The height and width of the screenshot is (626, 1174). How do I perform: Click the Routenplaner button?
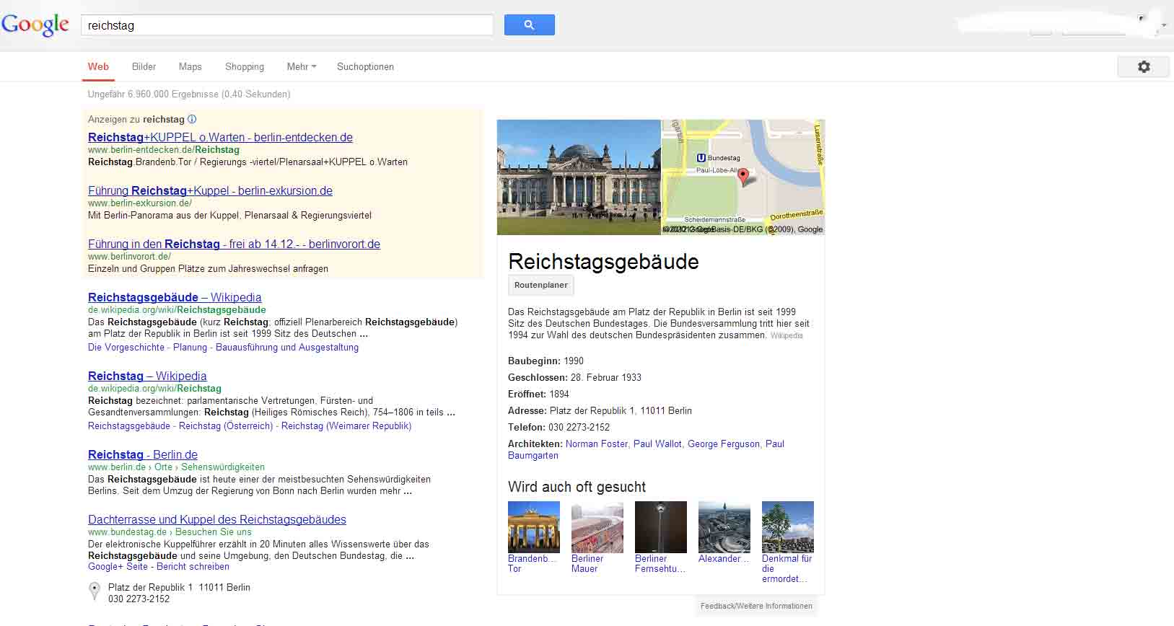pyautogui.click(x=541, y=285)
